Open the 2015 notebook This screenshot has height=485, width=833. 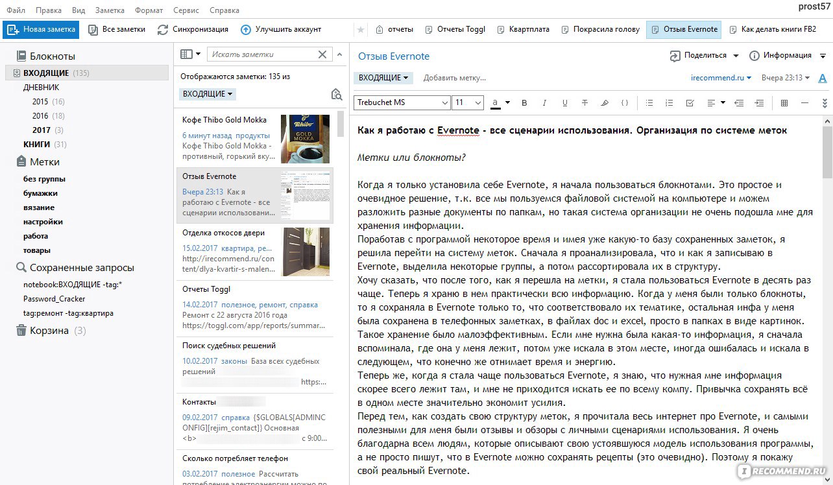pos(49,102)
